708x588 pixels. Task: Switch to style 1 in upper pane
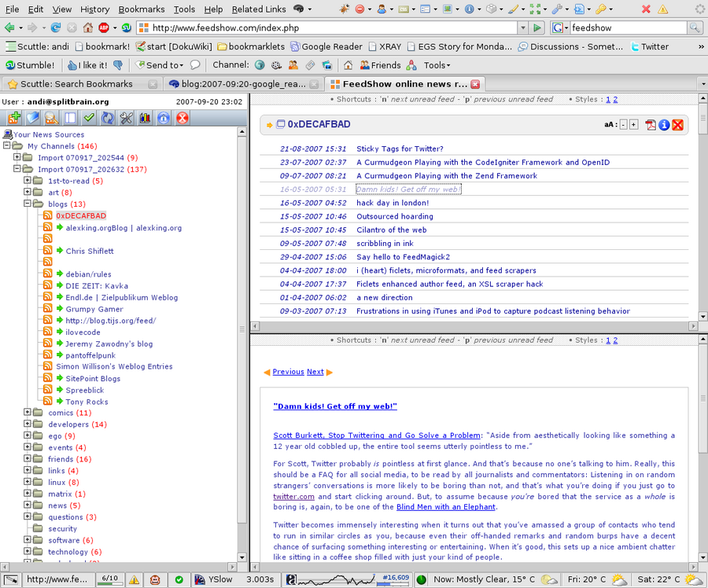(608, 99)
